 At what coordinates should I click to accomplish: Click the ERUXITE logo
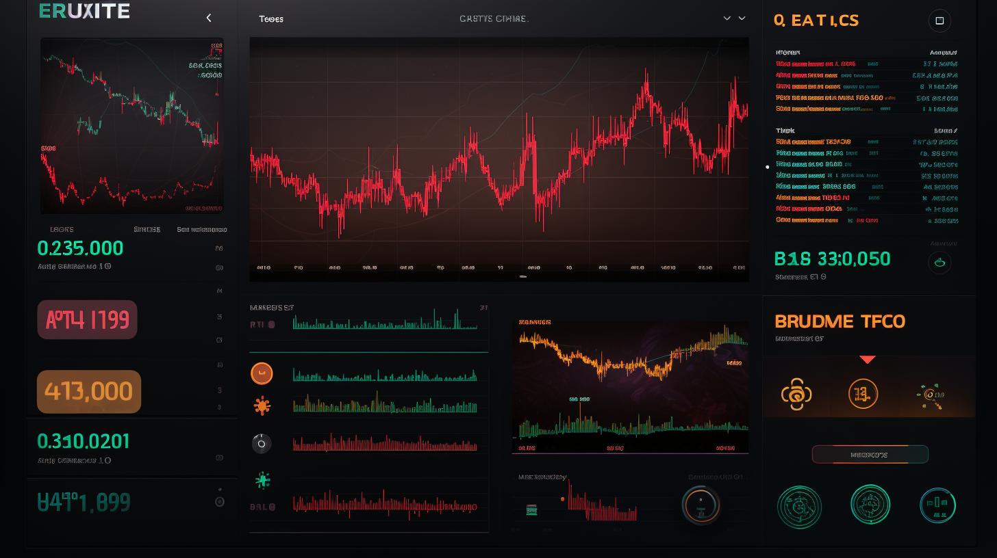pos(85,11)
